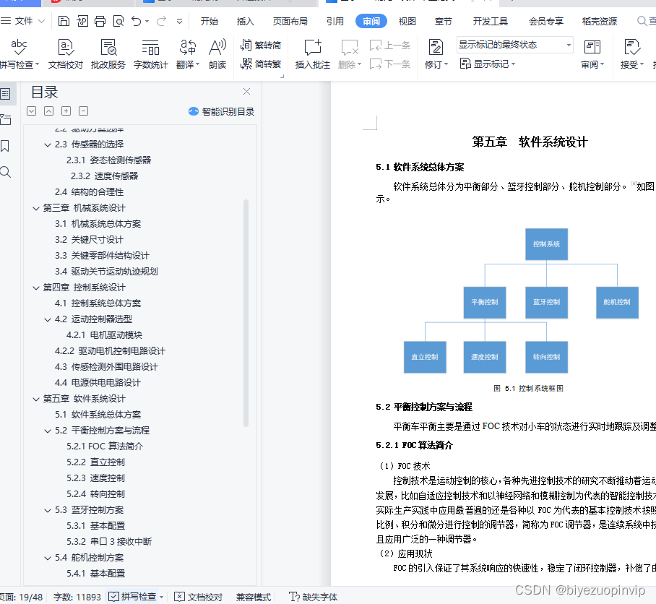The height and width of the screenshot is (604, 656).
Task: Click 缺失字体 in the status bar
Action: (x=314, y=597)
